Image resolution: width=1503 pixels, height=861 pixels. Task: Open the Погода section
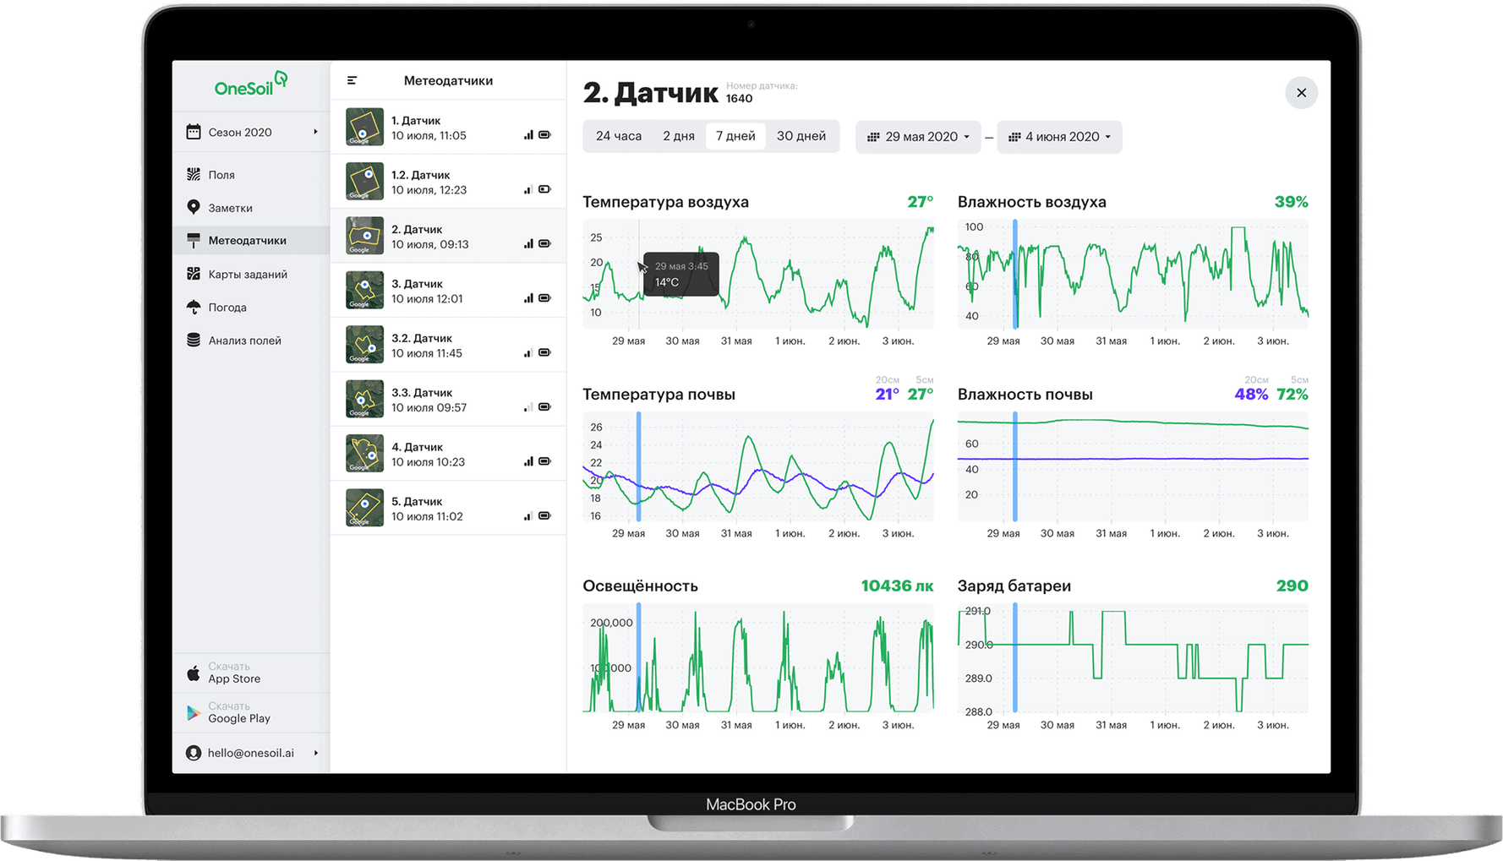point(251,307)
